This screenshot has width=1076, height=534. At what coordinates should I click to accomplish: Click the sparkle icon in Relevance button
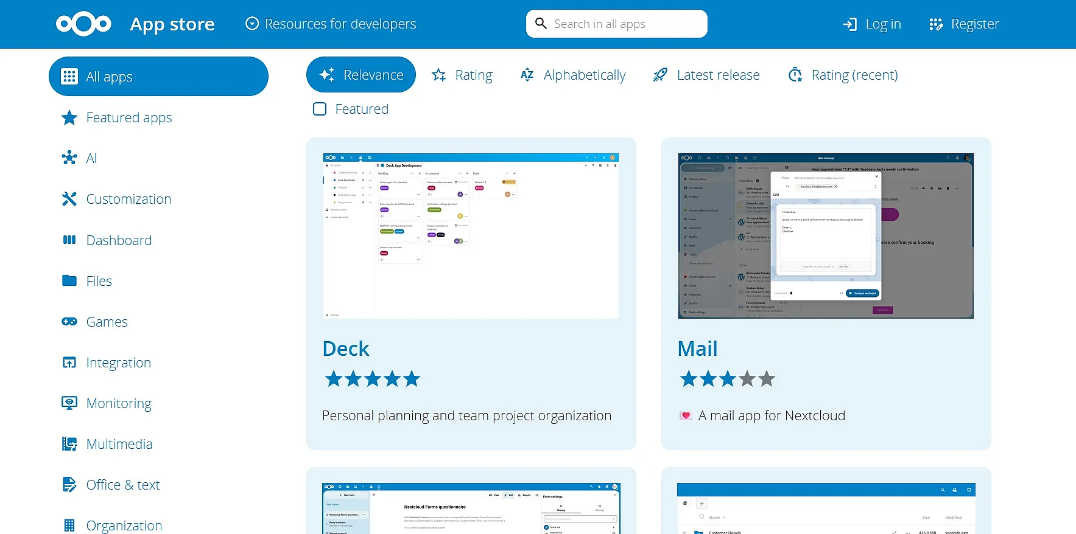[x=327, y=75]
